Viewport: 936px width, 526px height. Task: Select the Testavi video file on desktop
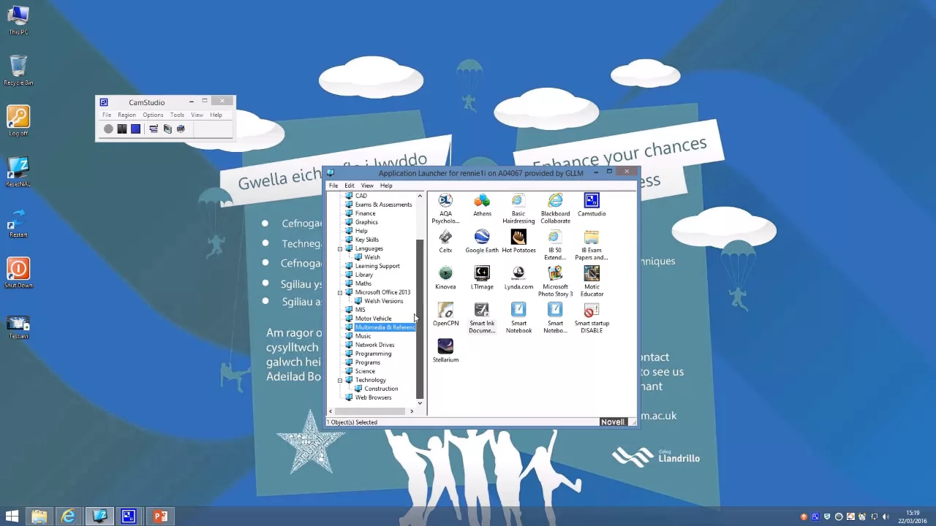tap(18, 327)
